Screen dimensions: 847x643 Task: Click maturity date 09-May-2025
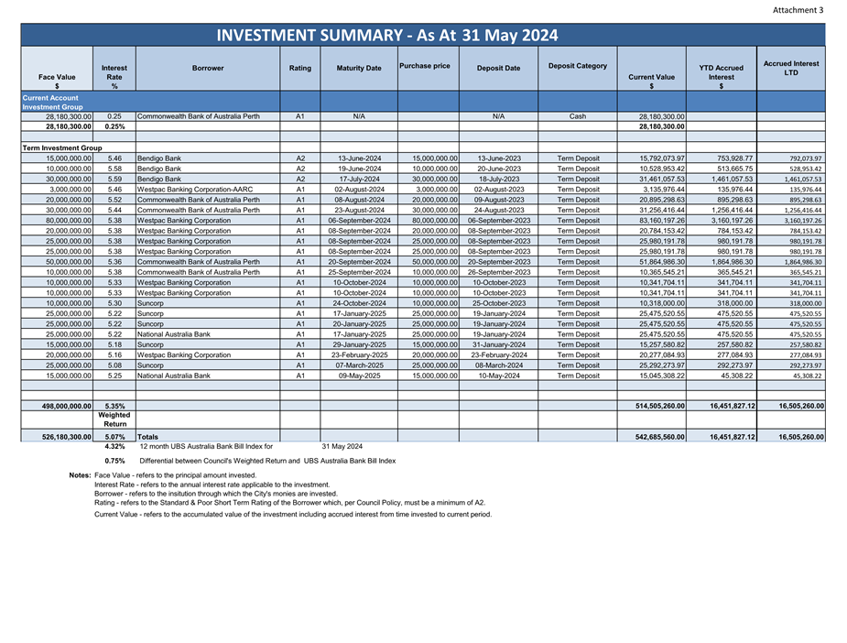359,376
